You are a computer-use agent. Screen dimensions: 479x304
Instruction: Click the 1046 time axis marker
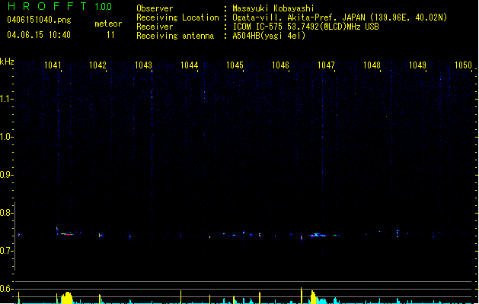pos(280,65)
